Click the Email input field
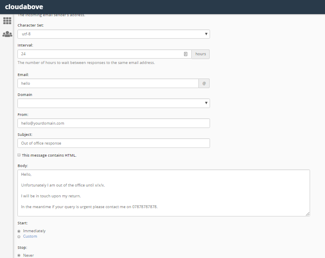Screen dimensions: 325x258 pos(108,84)
